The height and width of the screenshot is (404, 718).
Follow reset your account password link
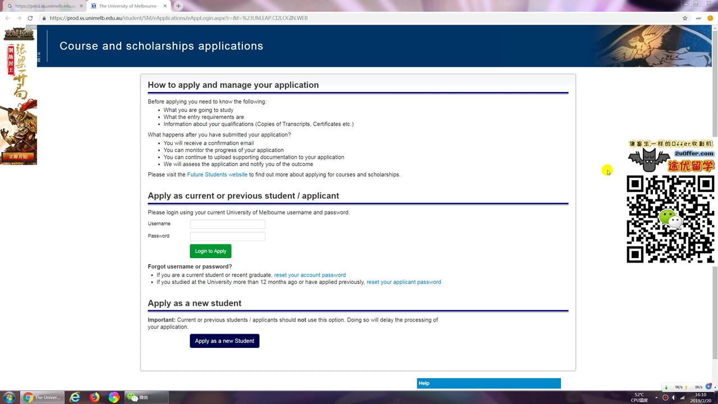(x=310, y=275)
